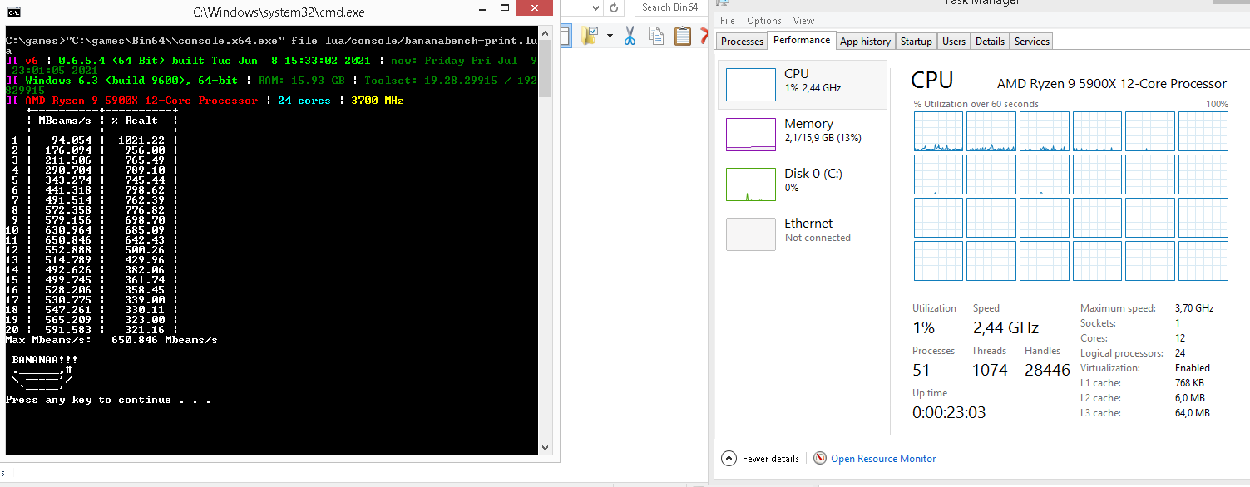Click the Copy icon in Explorer toolbar
Image resolution: width=1250 pixels, height=487 pixels.
tap(656, 36)
